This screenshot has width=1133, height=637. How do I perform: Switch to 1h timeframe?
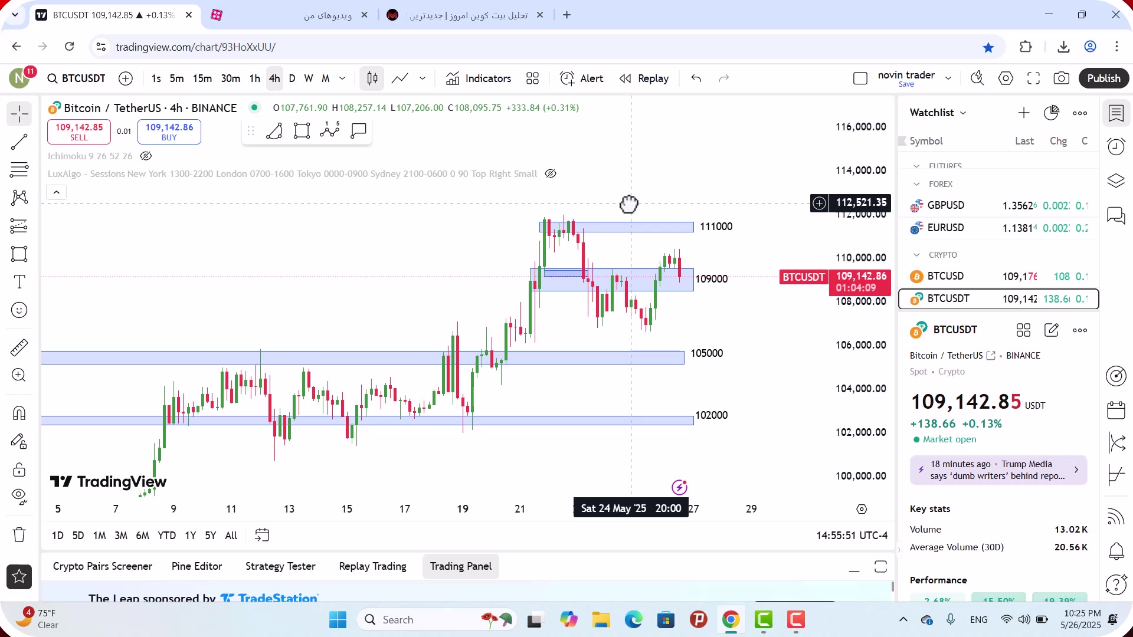tap(254, 78)
